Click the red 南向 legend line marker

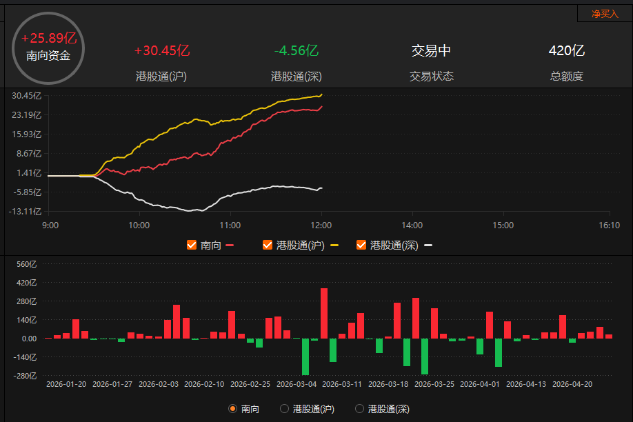[230, 245]
